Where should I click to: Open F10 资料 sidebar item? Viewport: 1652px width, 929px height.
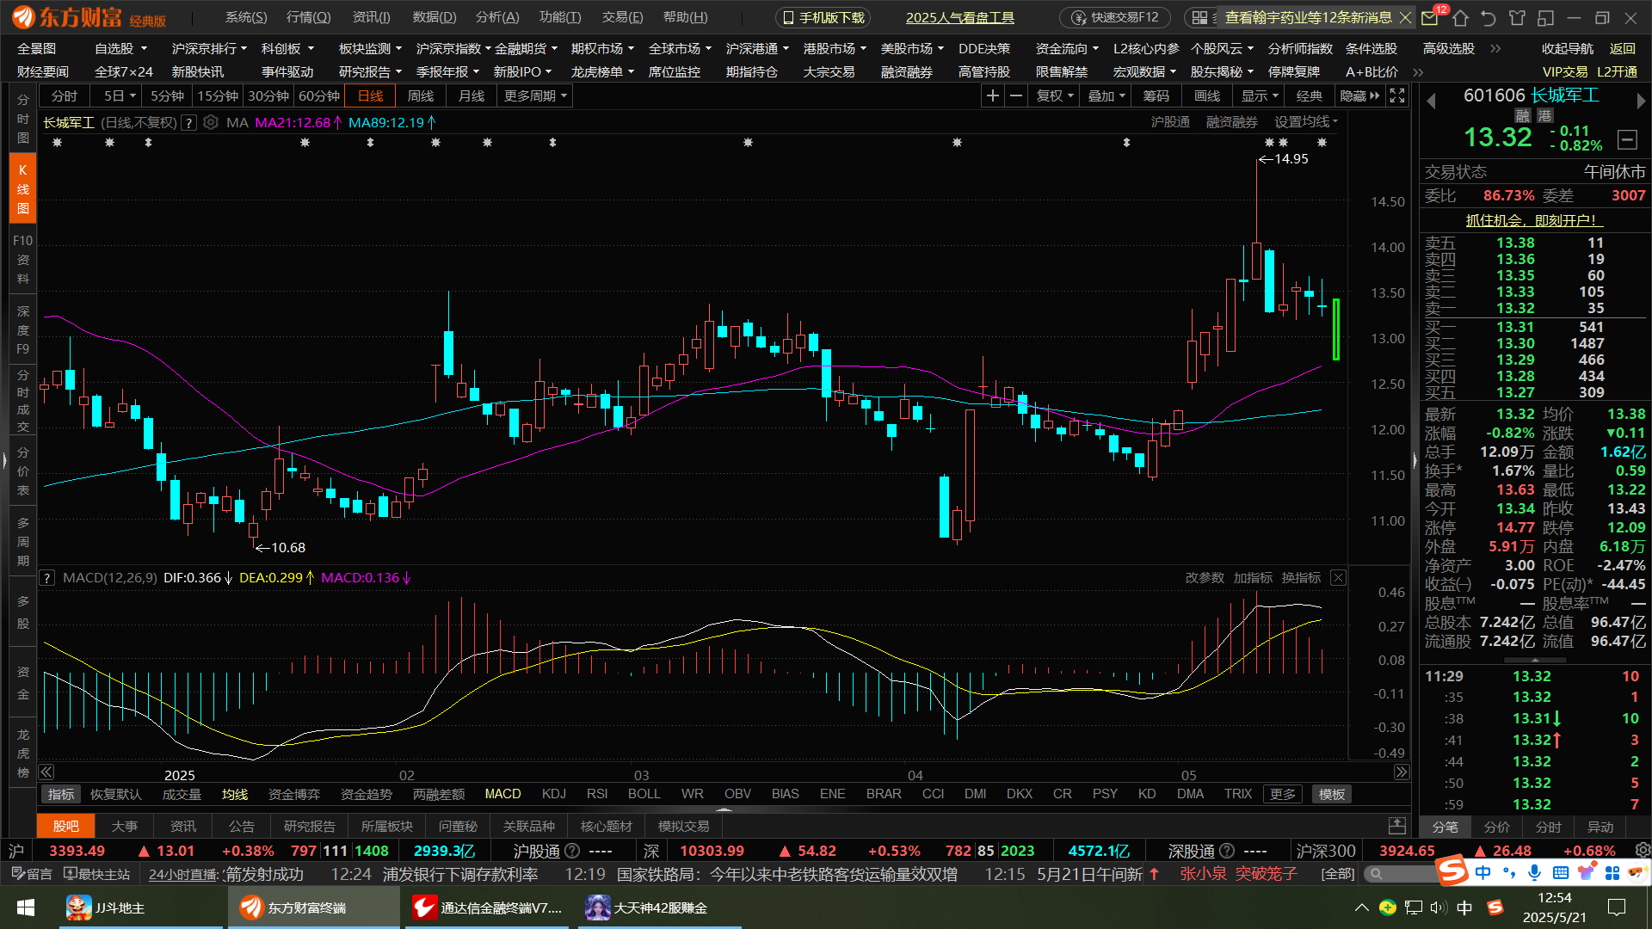23,260
